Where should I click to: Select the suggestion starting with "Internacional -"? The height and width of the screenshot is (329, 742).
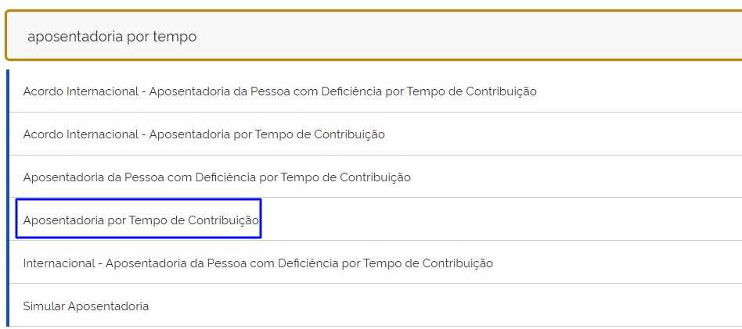click(x=258, y=263)
